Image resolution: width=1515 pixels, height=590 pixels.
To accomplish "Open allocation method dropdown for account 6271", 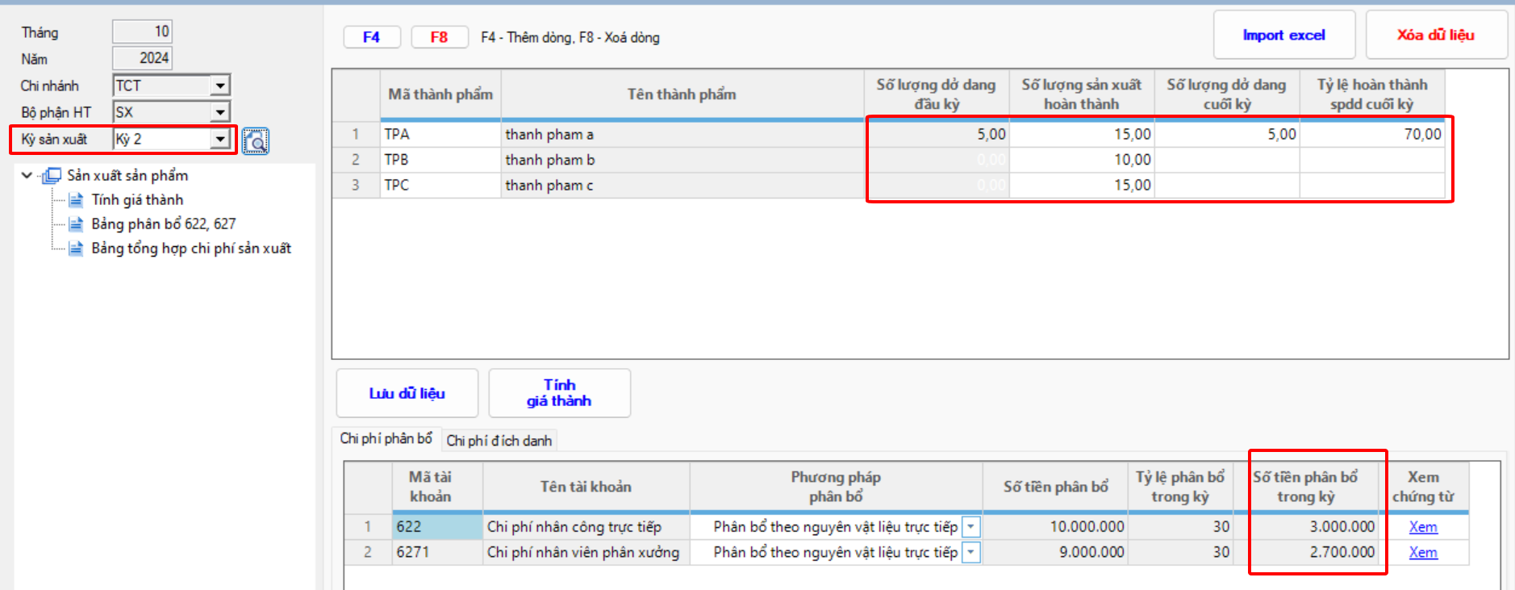I will pos(971,553).
